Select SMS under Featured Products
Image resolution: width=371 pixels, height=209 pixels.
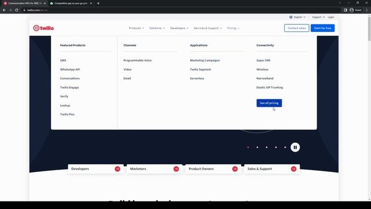pyautogui.click(x=63, y=60)
